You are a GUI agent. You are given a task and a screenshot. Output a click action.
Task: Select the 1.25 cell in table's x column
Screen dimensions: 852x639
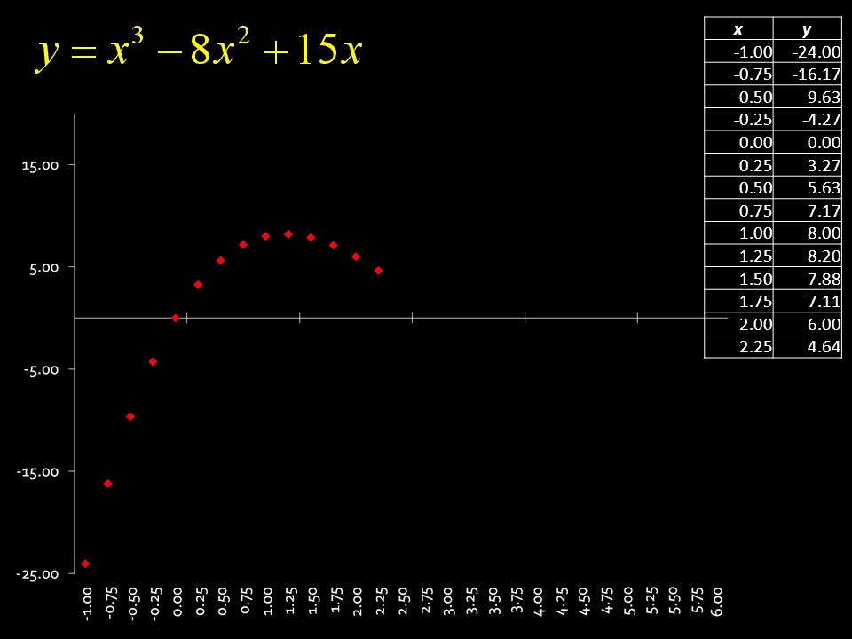[738, 256]
